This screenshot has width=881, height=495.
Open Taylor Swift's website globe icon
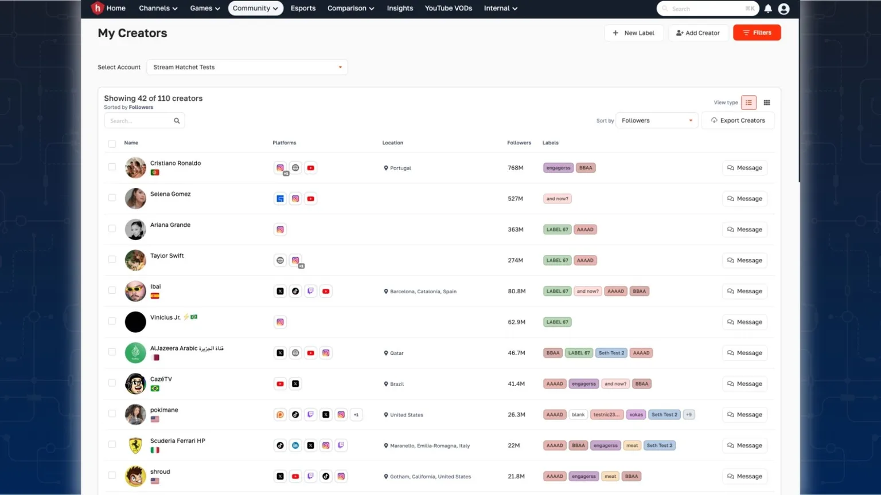coord(280,260)
